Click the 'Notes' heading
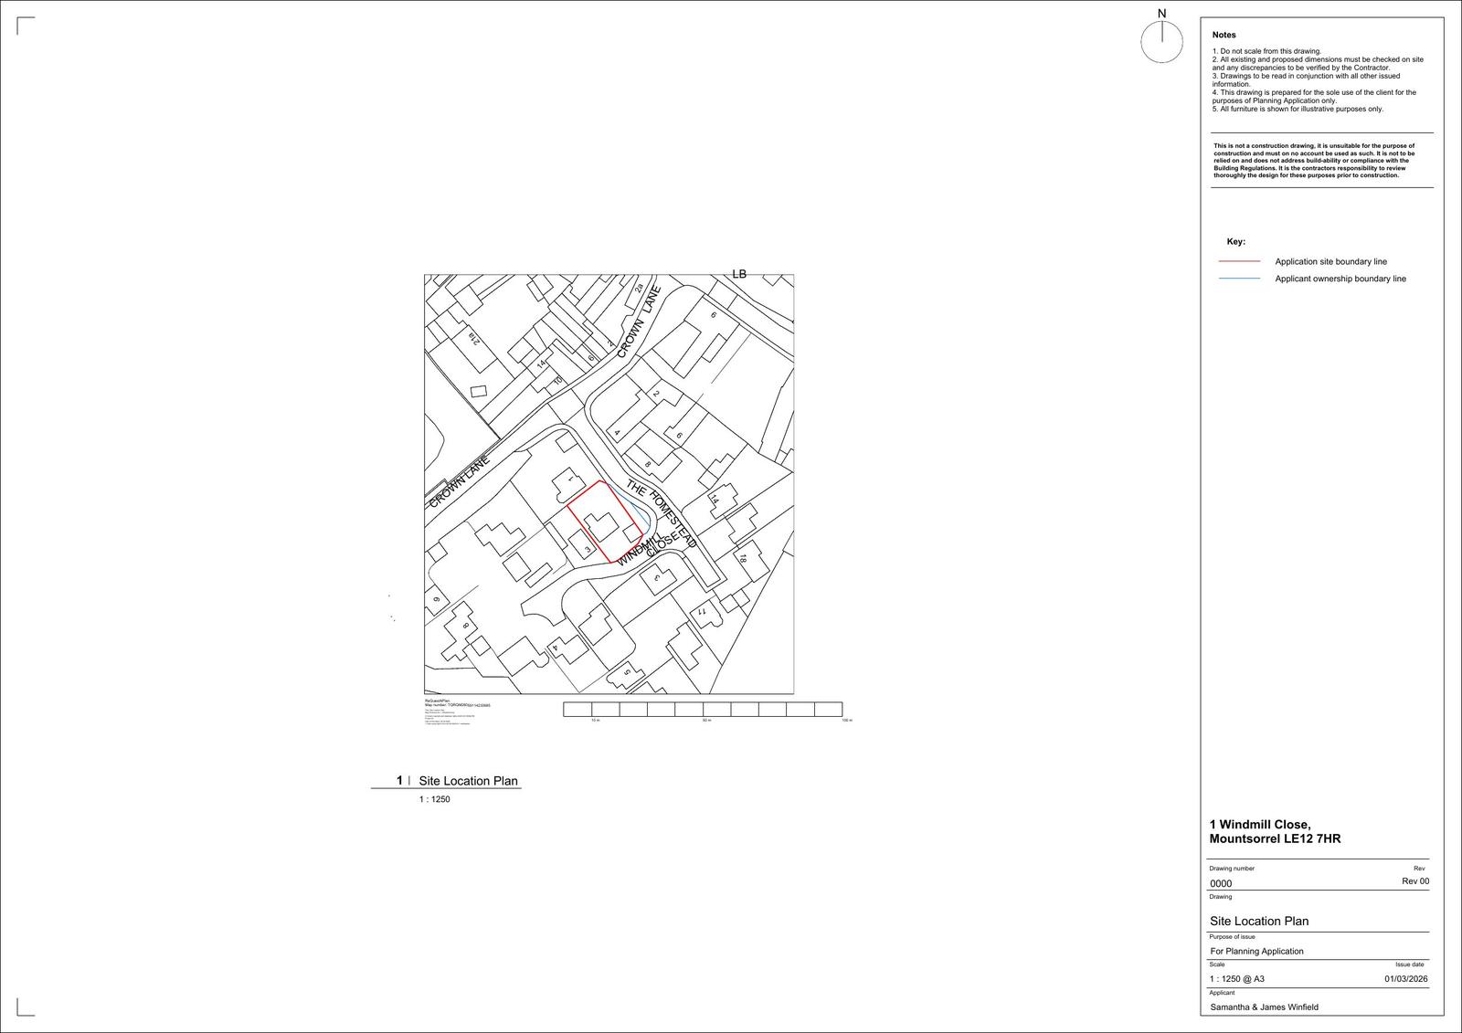Viewport: 1462px width, 1033px height. (1224, 35)
